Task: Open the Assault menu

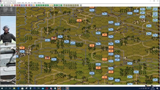Action: [x=19, y=3]
